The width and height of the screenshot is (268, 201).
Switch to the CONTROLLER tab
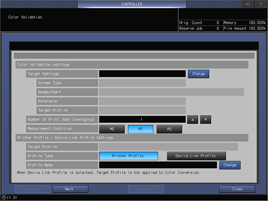click(132, 4)
